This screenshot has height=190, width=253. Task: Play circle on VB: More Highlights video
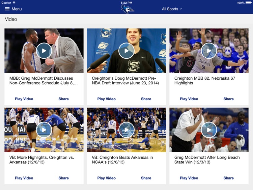tap(44, 130)
